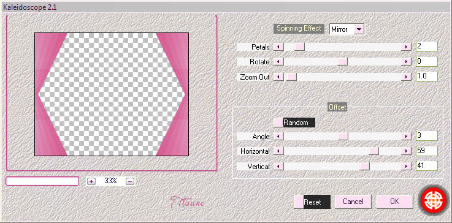Click the Cancel button

click(x=353, y=202)
